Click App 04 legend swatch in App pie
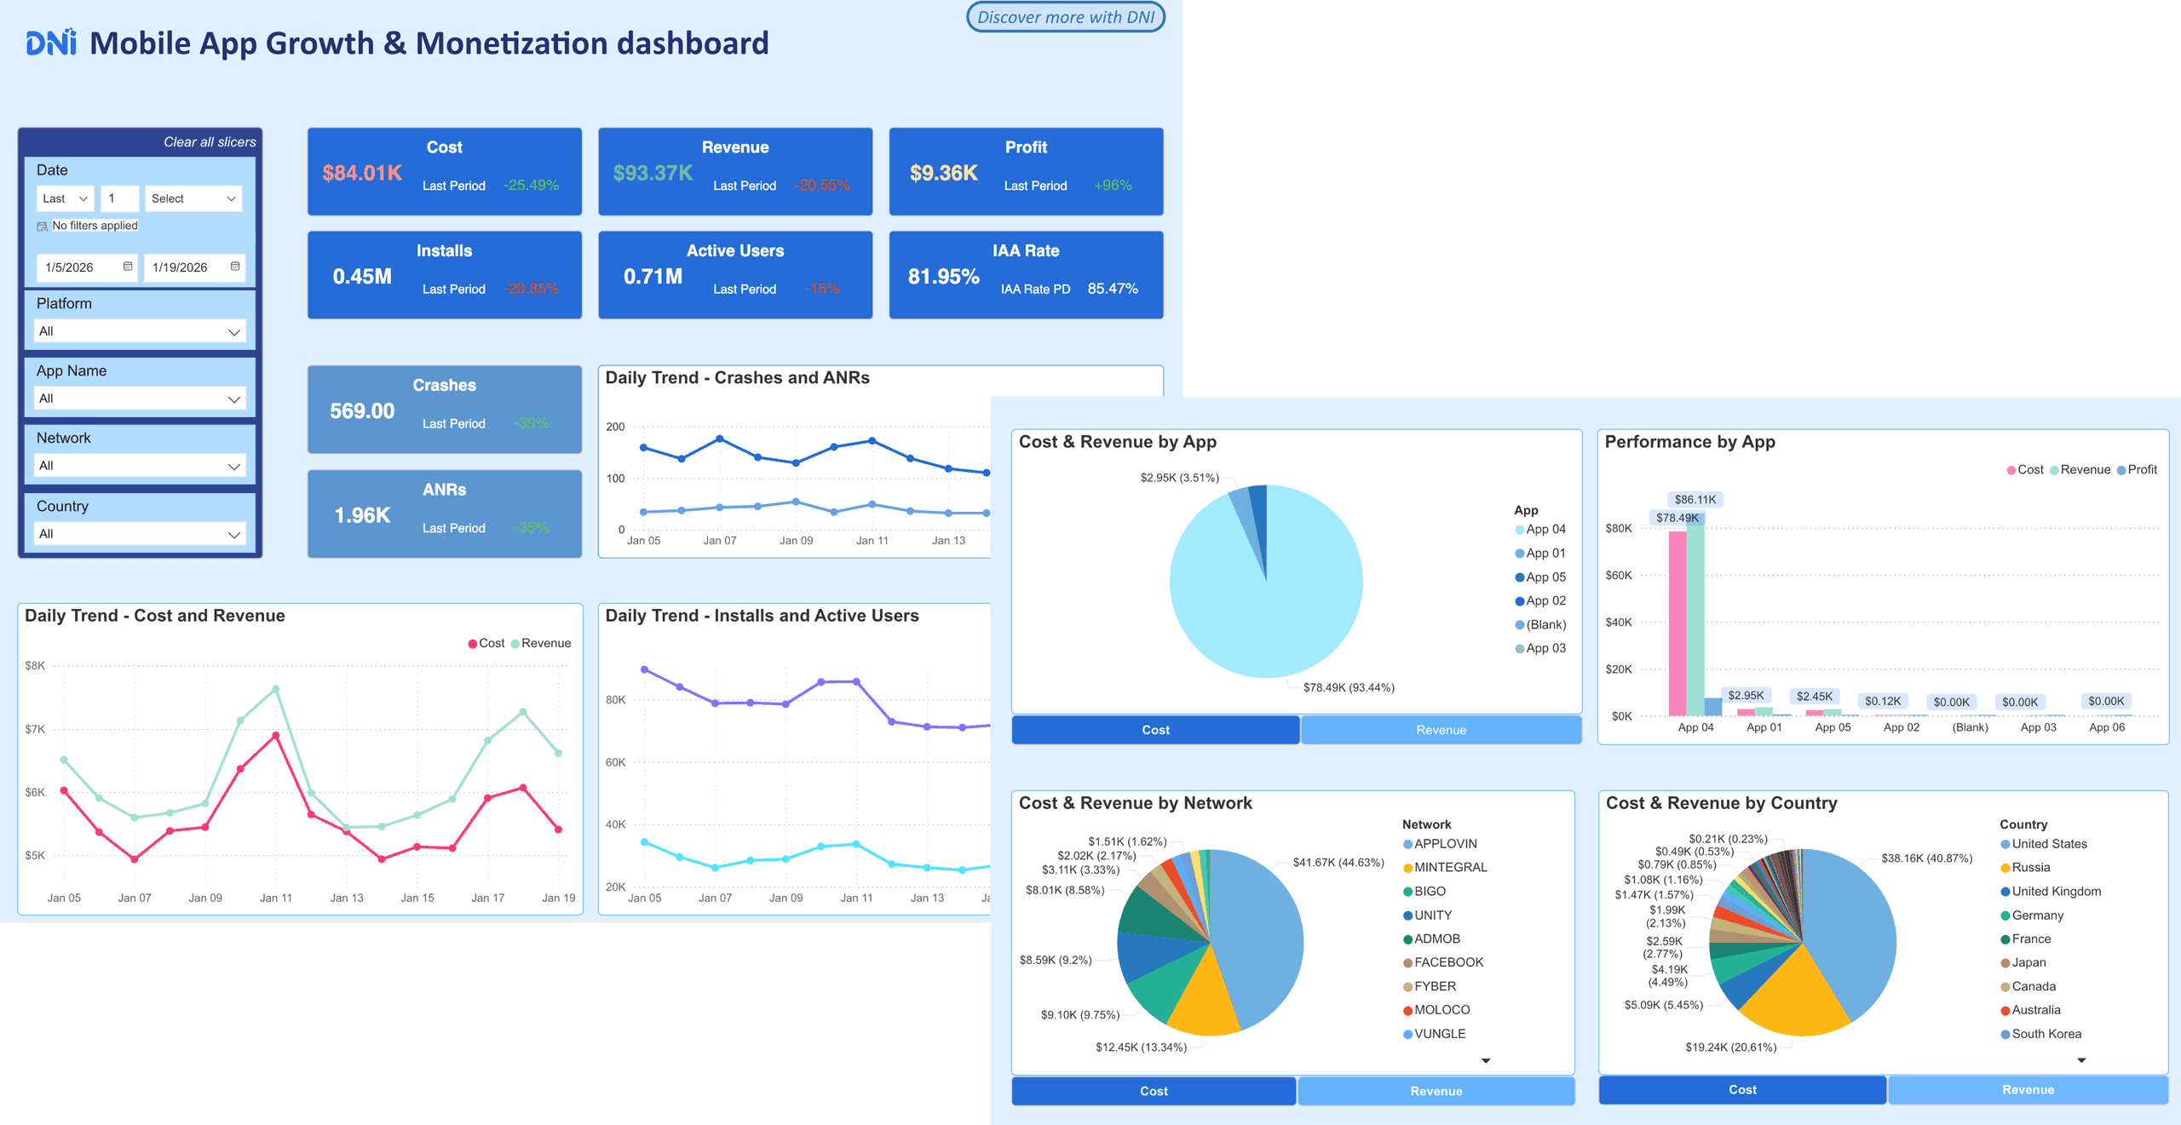 tap(1520, 530)
